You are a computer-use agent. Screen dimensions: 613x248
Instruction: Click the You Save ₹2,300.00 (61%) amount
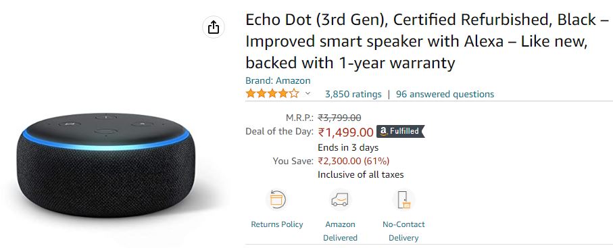(x=353, y=161)
